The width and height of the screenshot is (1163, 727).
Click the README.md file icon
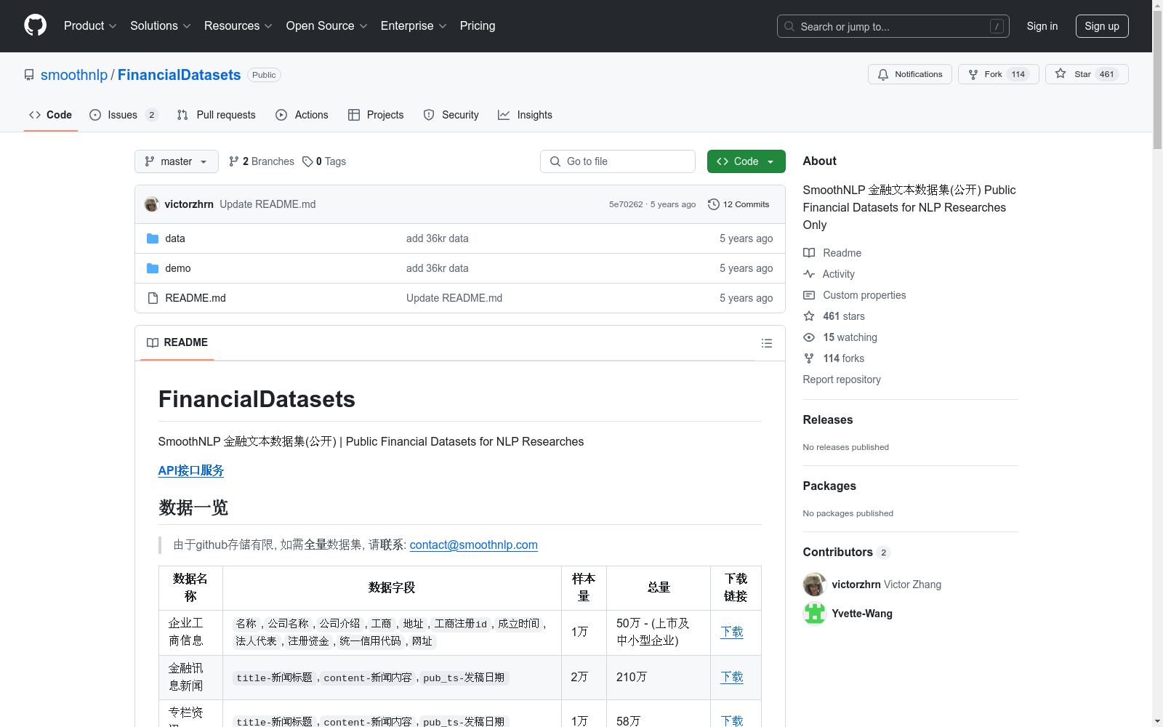[153, 298]
